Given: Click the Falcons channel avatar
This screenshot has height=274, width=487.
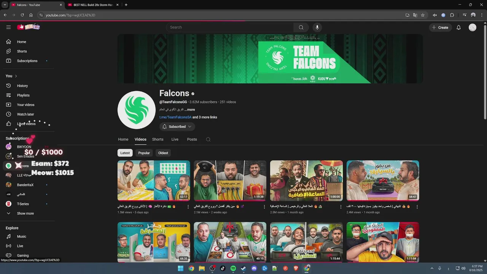Looking at the screenshot, I should [x=137, y=110].
